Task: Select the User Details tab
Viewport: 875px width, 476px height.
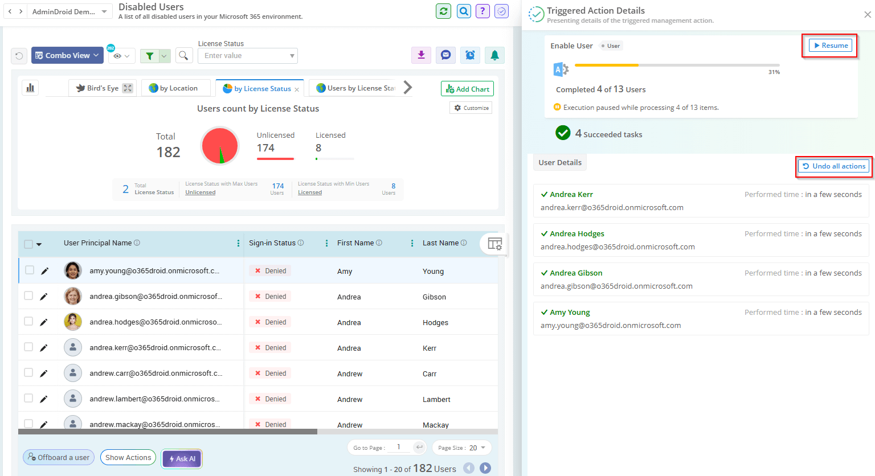Action: point(559,162)
